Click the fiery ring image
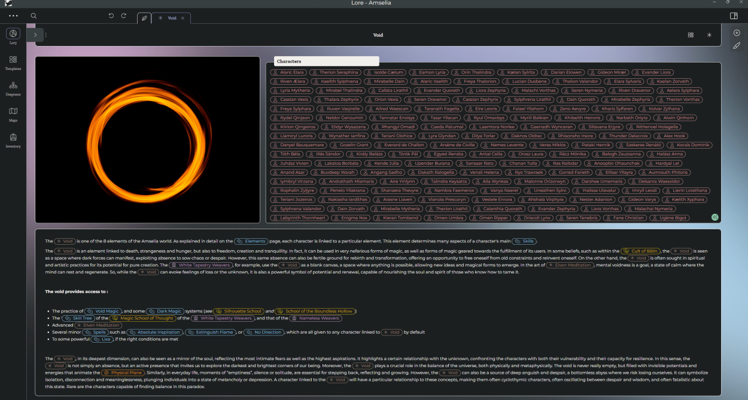The image size is (748, 400). (x=147, y=140)
